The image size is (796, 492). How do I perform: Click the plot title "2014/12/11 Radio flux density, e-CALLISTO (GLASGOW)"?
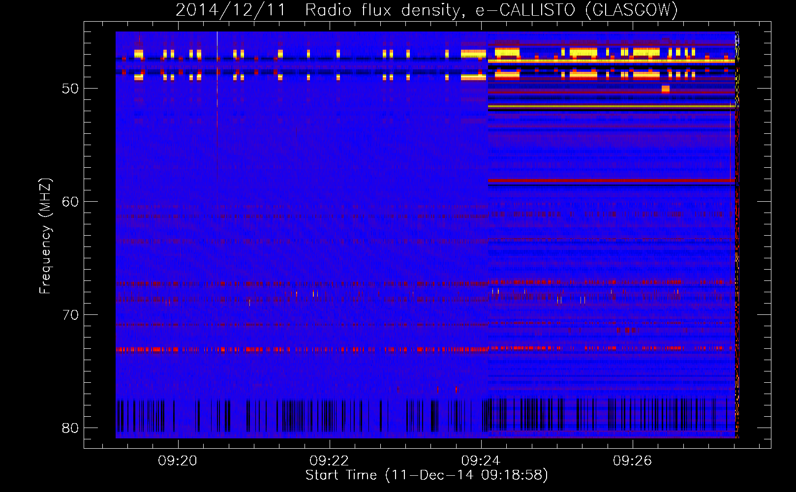click(x=427, y=10)
